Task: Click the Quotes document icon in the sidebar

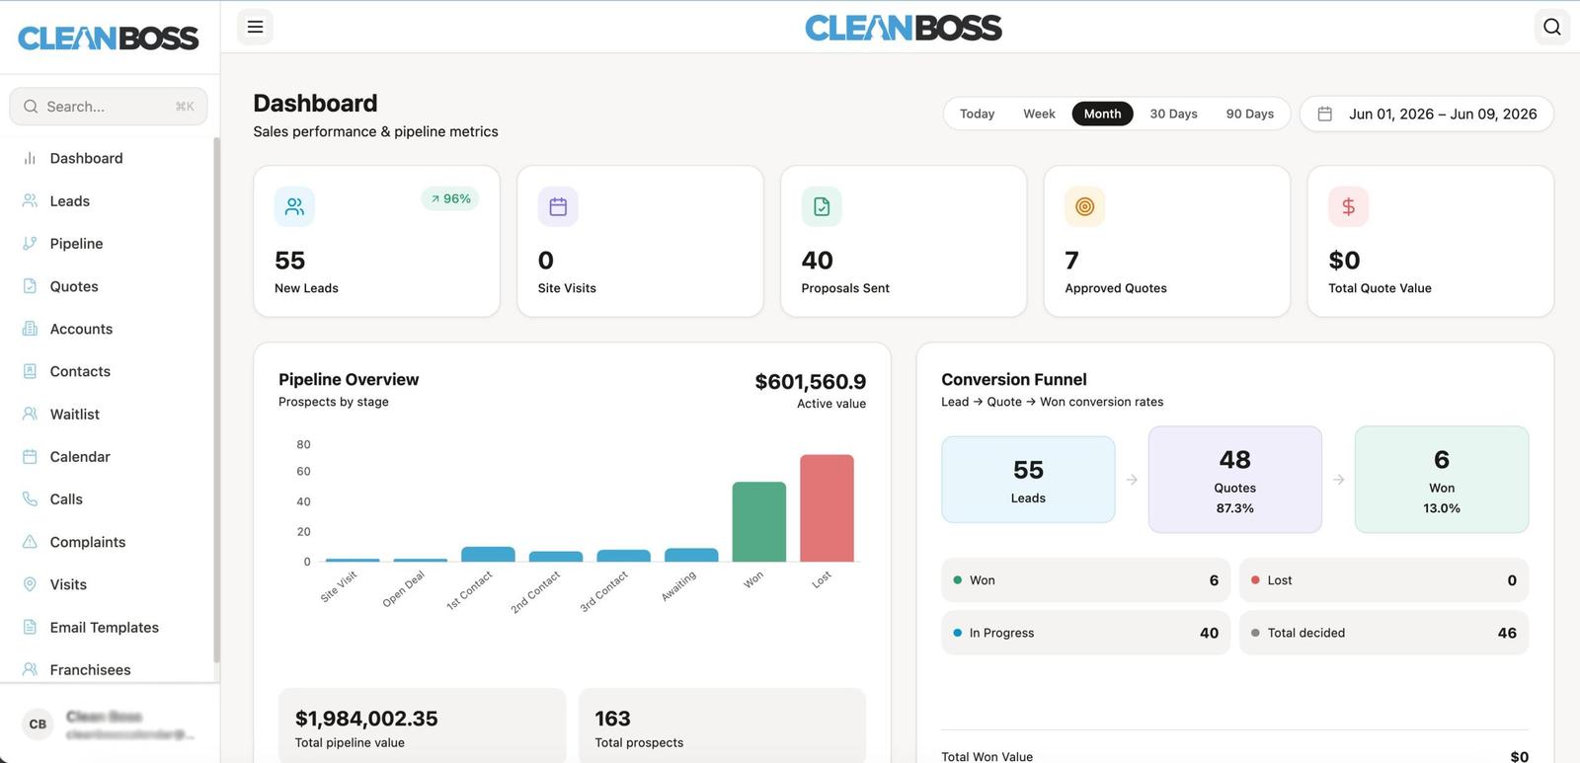Action: (30, 286)
